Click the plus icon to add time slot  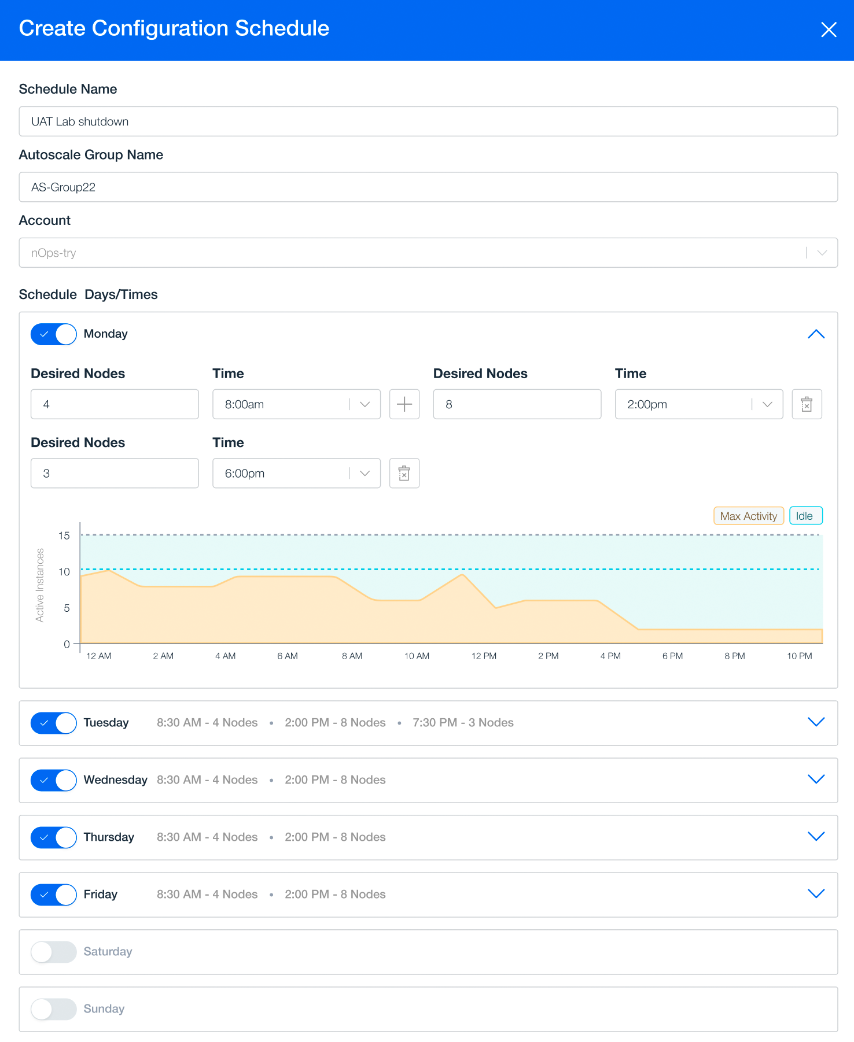(404, 404)
